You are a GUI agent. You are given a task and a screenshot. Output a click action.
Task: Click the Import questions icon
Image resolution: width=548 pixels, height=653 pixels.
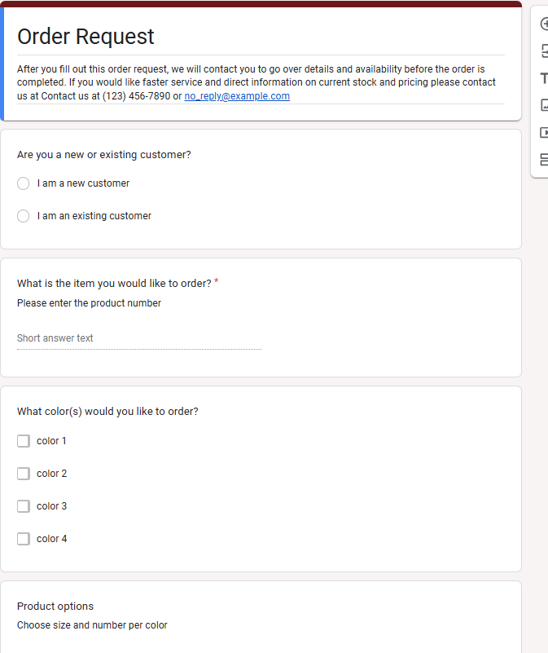(544, 51)
